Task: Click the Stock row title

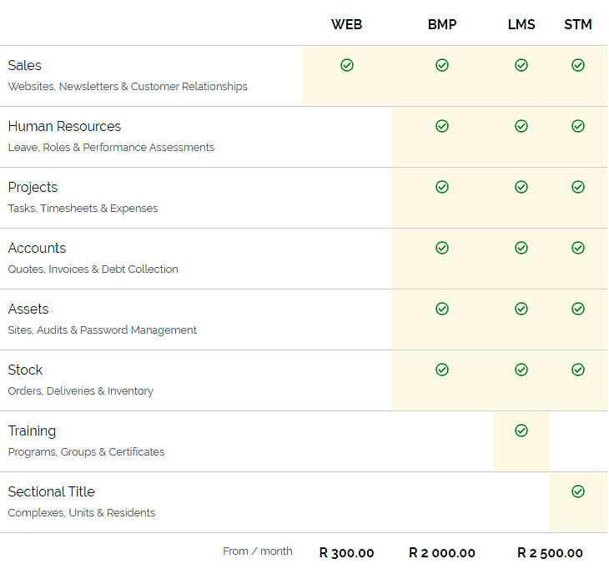Action: [x=25, y=370]
